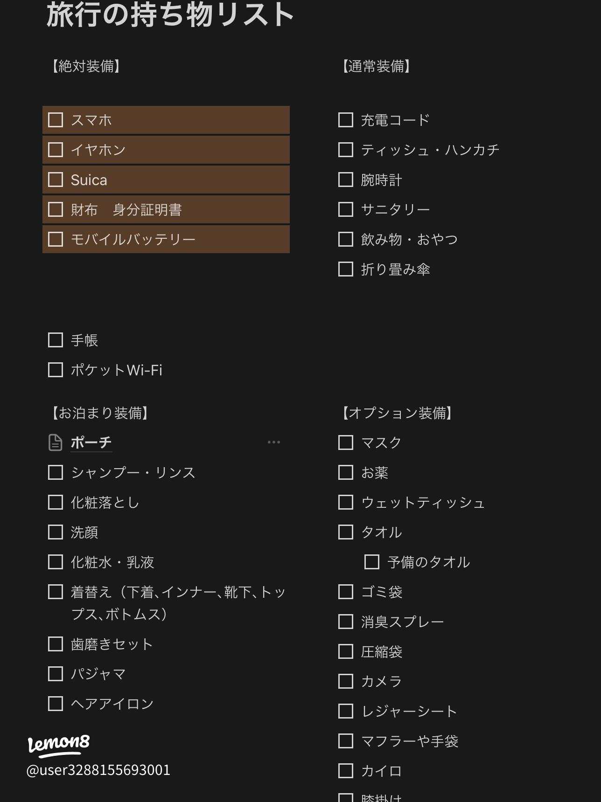The height and width of the screenshot is (802, 601).
Task: Click the three-dot menu beside ポーチ
Action: [274, 442]
